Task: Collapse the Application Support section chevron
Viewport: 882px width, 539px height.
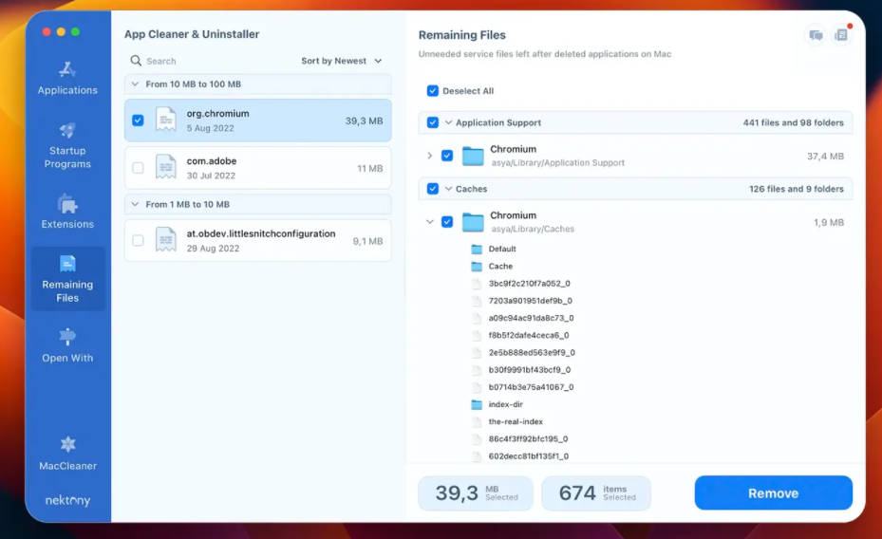Action: (x=448, y=122)
